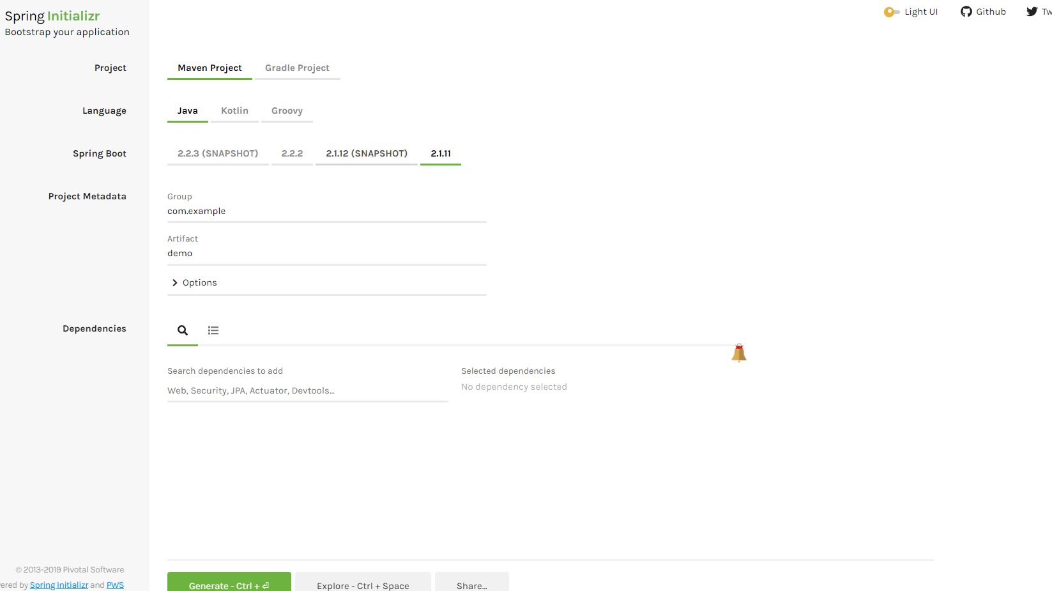
Task: Choose Groovy language
Action: coord(287,111)
